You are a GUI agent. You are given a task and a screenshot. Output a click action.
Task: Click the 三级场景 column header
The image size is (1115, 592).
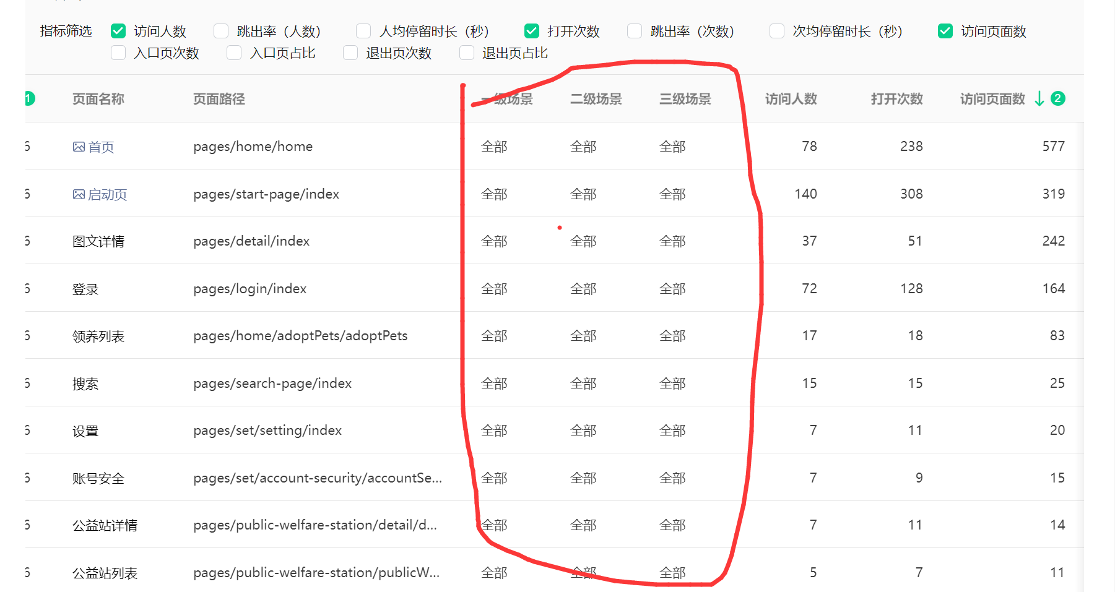coord(685,99)
